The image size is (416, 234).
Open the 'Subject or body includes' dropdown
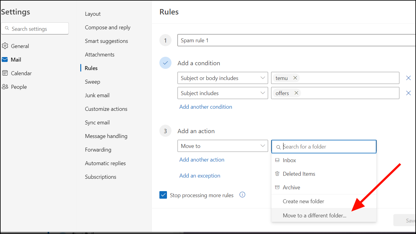coord(223,78)
